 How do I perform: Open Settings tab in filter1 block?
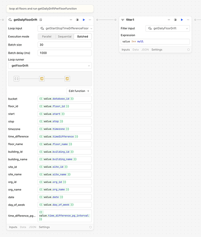(157, 50)
